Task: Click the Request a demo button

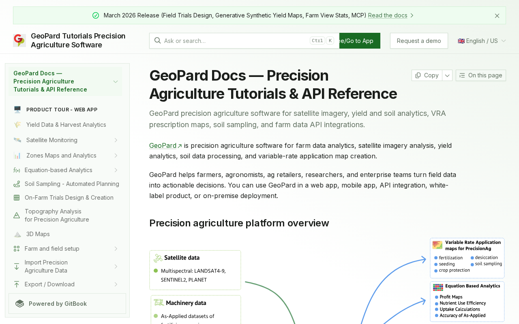Action: [x=419, y=41]
